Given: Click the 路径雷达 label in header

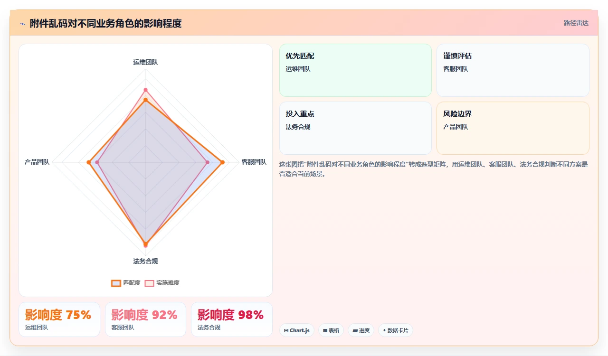Looking at the screenshot, I should 576,23.
